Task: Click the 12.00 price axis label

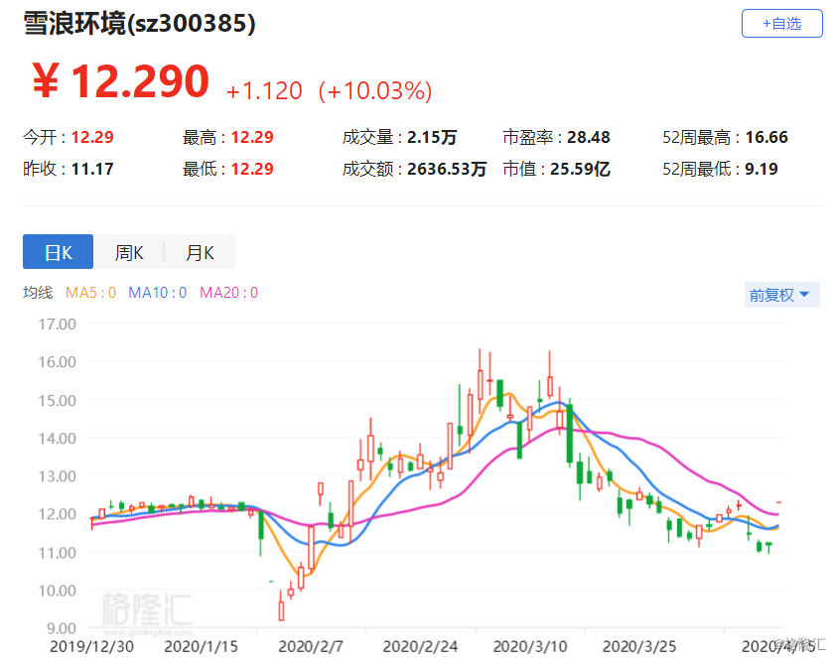Action: tap(57, 514)
